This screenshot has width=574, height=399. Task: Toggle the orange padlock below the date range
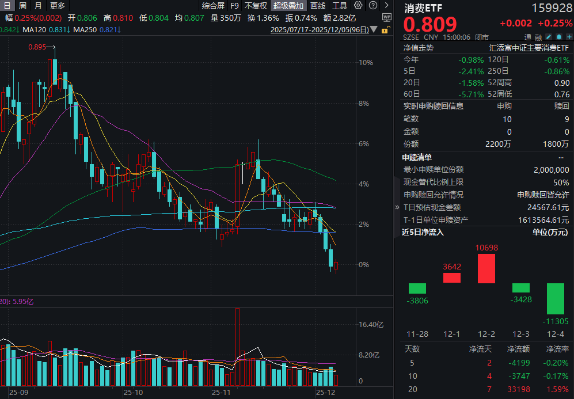pos(386,29)
